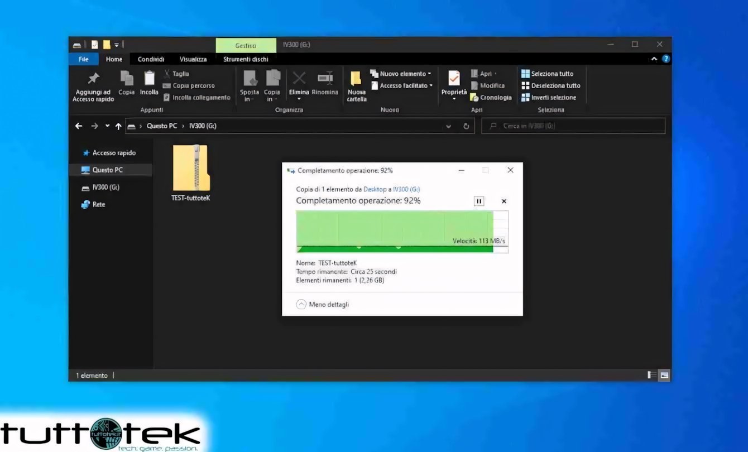
Task: Collapse copy dialog with Meno dettagli
Action: tap(323, 304)
